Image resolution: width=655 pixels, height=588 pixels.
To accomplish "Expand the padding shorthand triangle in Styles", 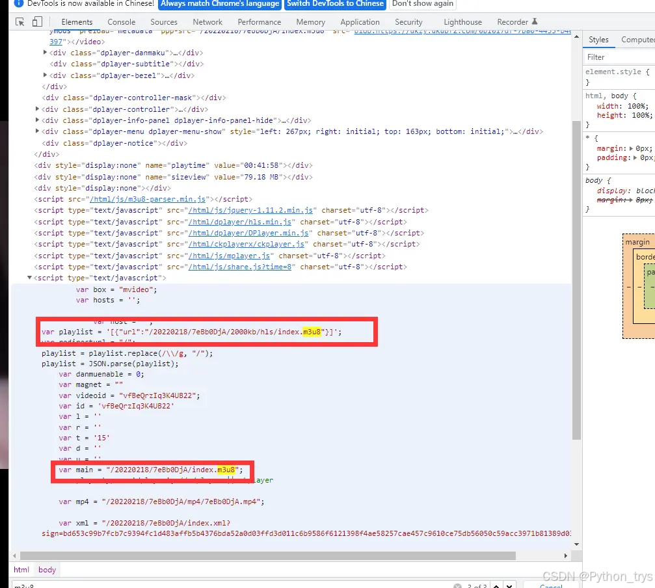I will tap(635, 157).
